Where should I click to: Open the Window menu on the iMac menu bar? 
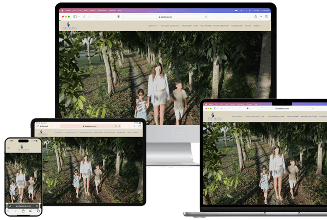[x=112, y=11]
